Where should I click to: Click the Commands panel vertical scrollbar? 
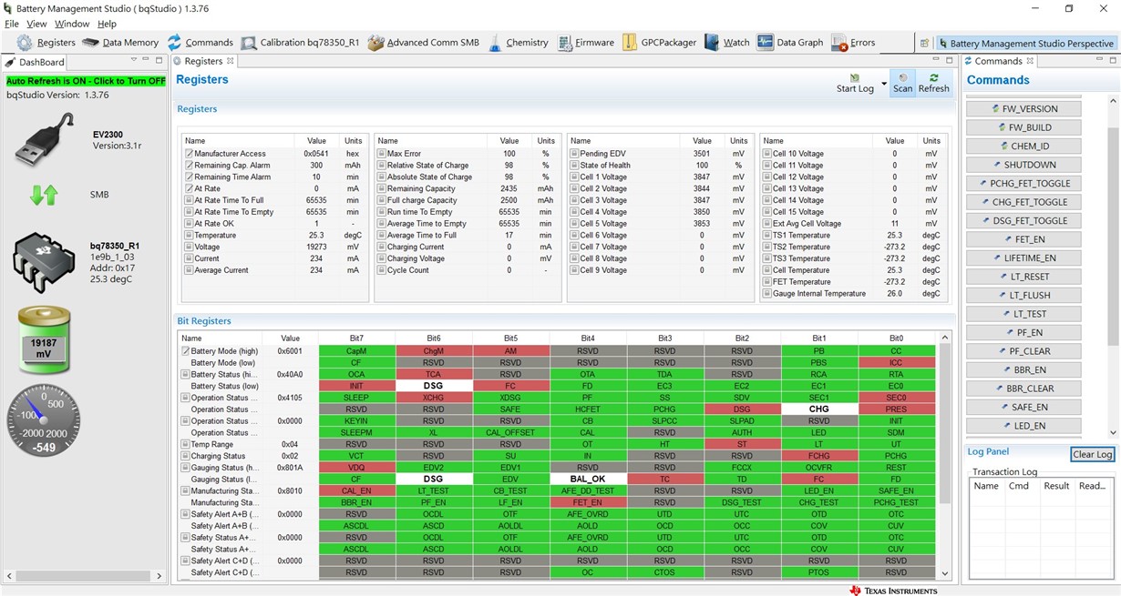[x=1113, y=237]
